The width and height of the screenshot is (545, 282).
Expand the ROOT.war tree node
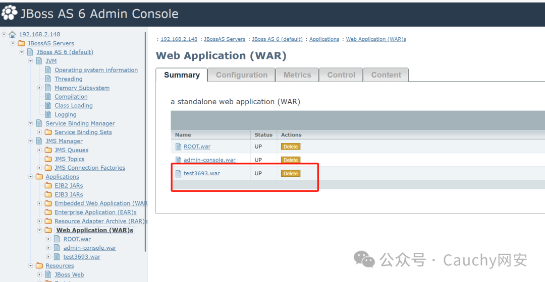coord(48,239)
